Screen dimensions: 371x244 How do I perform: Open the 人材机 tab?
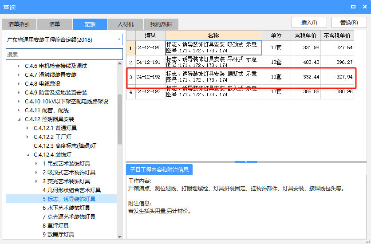click(126, 24)
